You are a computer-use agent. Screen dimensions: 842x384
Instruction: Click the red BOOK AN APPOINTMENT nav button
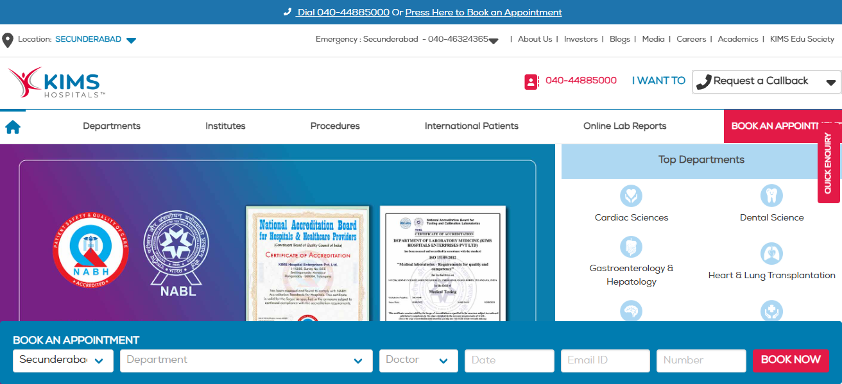coord(783,126)
